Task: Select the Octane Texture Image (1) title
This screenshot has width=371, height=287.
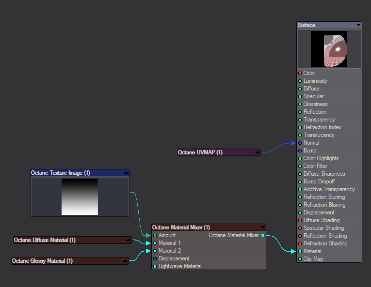Action: [61, 173]
